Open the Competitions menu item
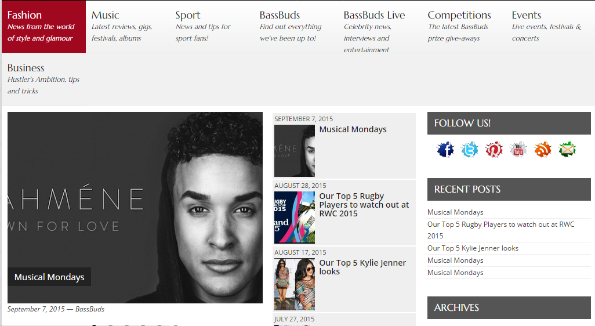 pos(464,27)
